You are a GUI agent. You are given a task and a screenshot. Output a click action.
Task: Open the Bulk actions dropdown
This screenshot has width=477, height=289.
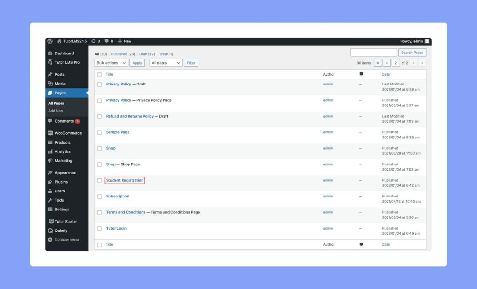110,62
